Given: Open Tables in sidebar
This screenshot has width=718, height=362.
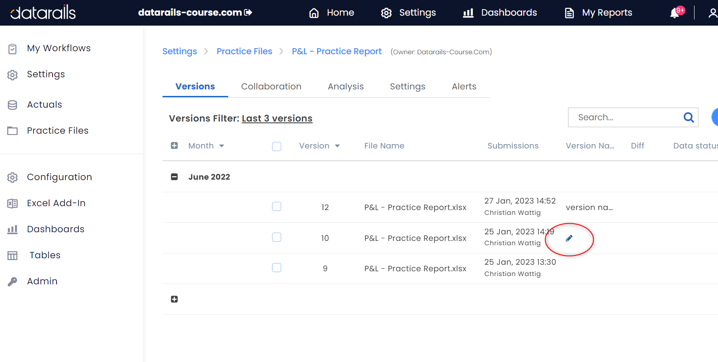Looking at the screenshot, I should point(45,255).
